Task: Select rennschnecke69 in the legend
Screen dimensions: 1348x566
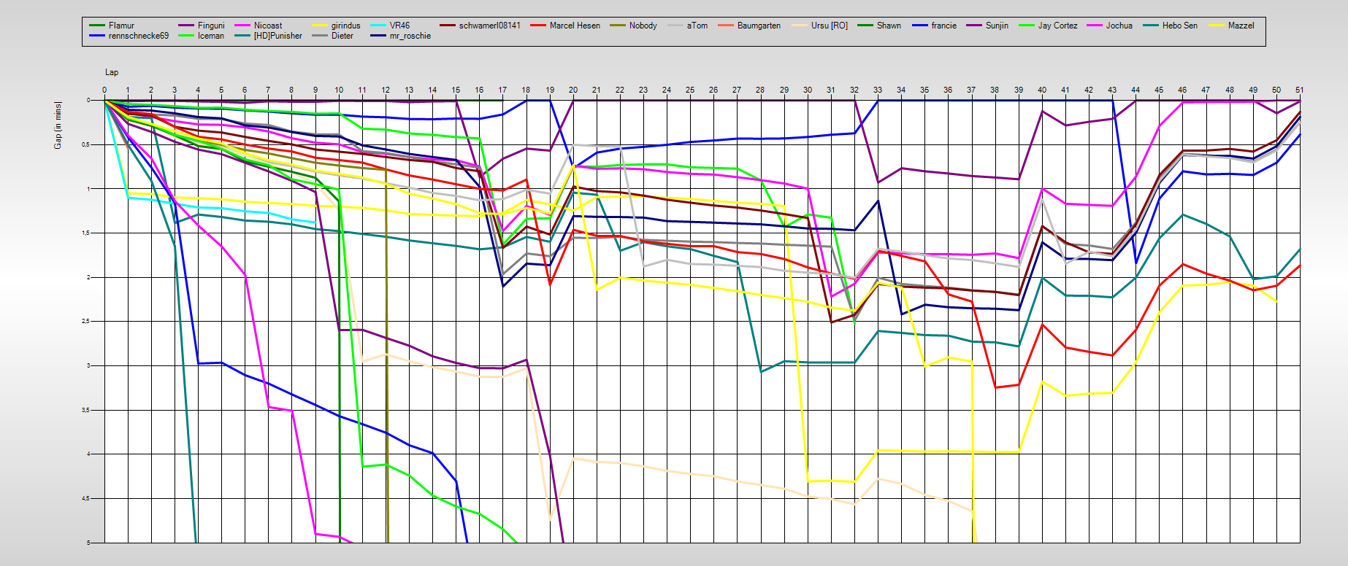Action: coord(138,36)
